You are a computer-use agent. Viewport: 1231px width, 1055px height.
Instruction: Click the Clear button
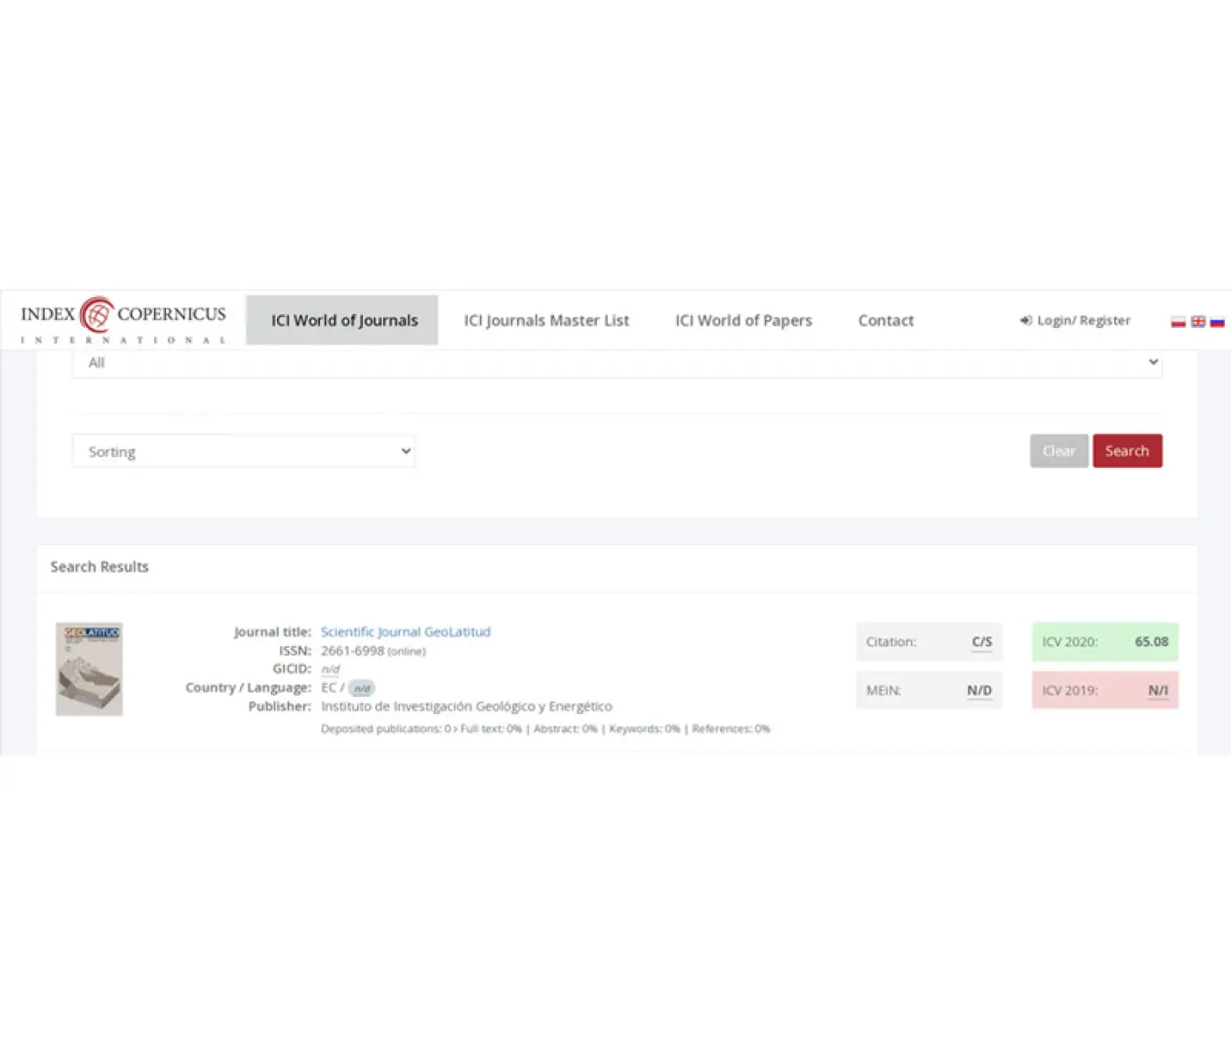click(1060, 451)
